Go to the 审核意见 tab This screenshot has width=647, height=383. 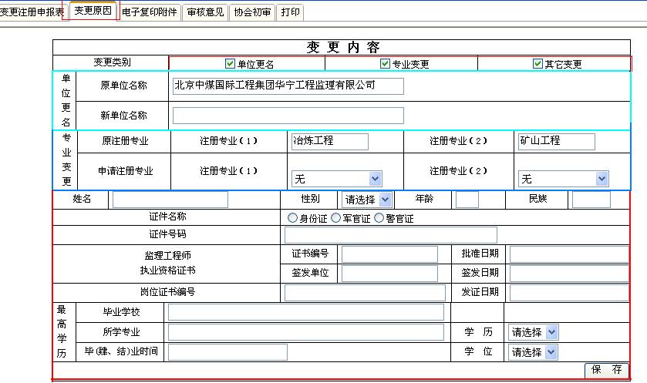tap(204, 12)
